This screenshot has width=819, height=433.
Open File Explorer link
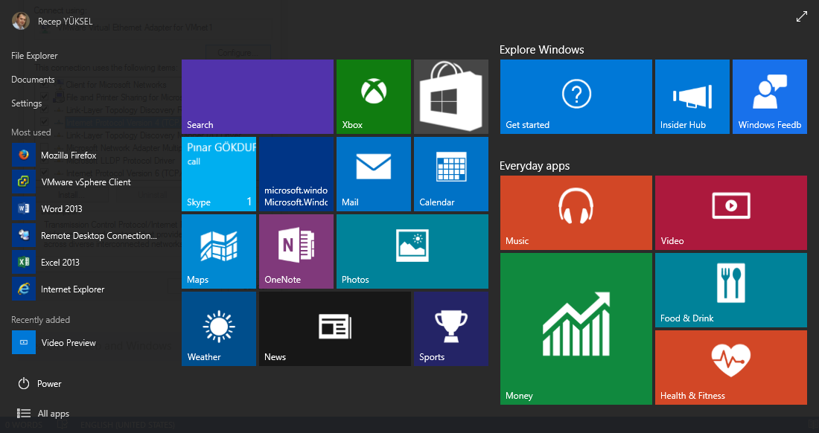[34, 55]
